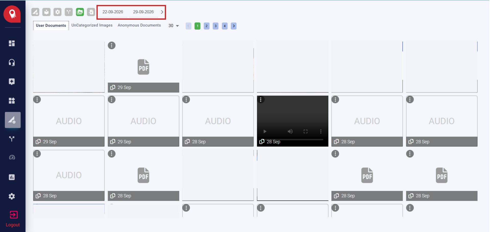Go to page 4 in pagination

coord(225,26)
